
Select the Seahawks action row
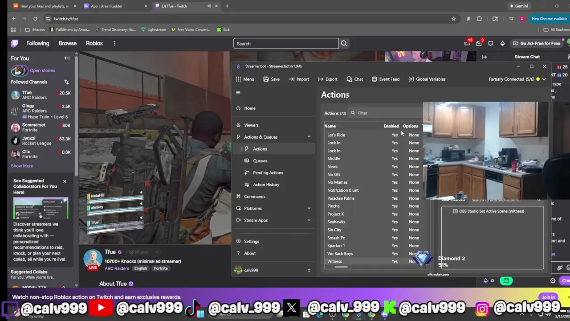point(373,222)
